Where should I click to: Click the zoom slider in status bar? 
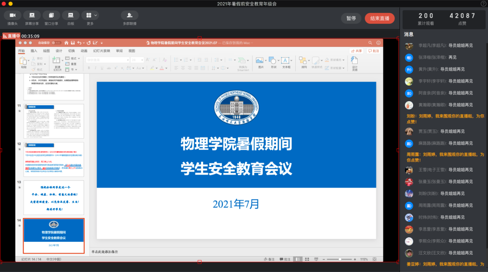click(x=340, y=259)
